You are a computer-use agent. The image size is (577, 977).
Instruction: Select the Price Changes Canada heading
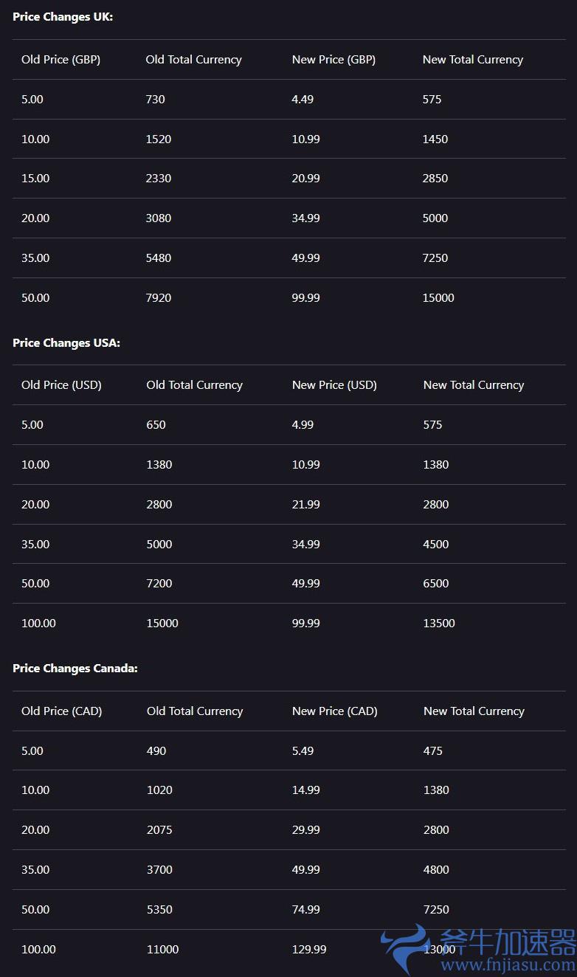tap(75, 668)
